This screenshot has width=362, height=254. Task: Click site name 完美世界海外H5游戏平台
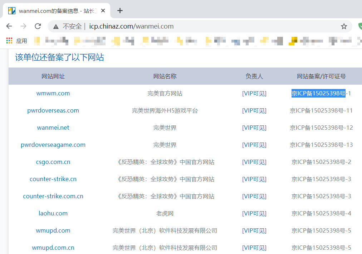[x=165, y=111]
